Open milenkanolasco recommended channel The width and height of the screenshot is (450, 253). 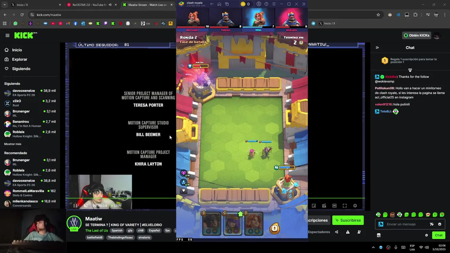(x=30, y=203)
